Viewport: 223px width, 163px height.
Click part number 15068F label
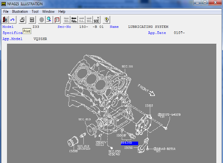tap(122, 135)
